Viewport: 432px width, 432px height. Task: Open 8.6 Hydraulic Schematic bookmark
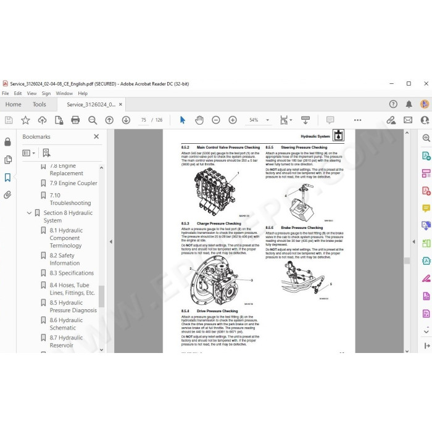click(66, 324)
